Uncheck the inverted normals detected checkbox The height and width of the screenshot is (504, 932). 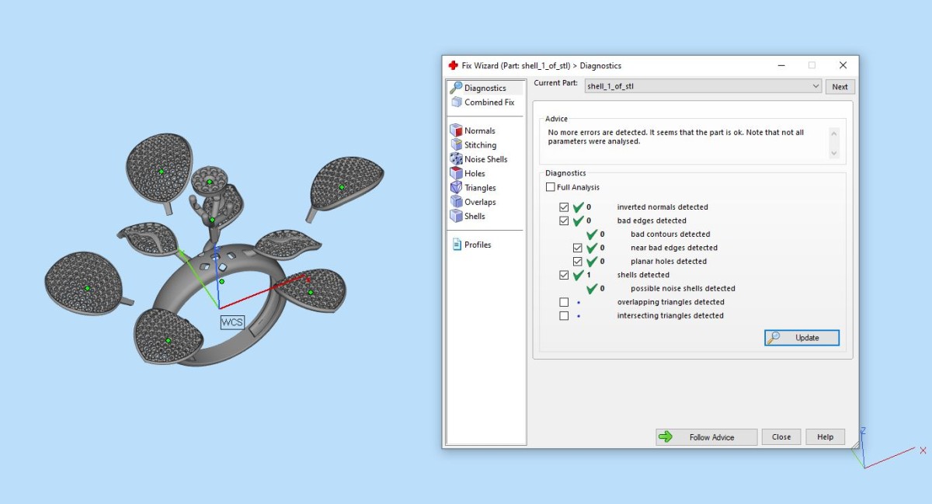pos(564,207)
